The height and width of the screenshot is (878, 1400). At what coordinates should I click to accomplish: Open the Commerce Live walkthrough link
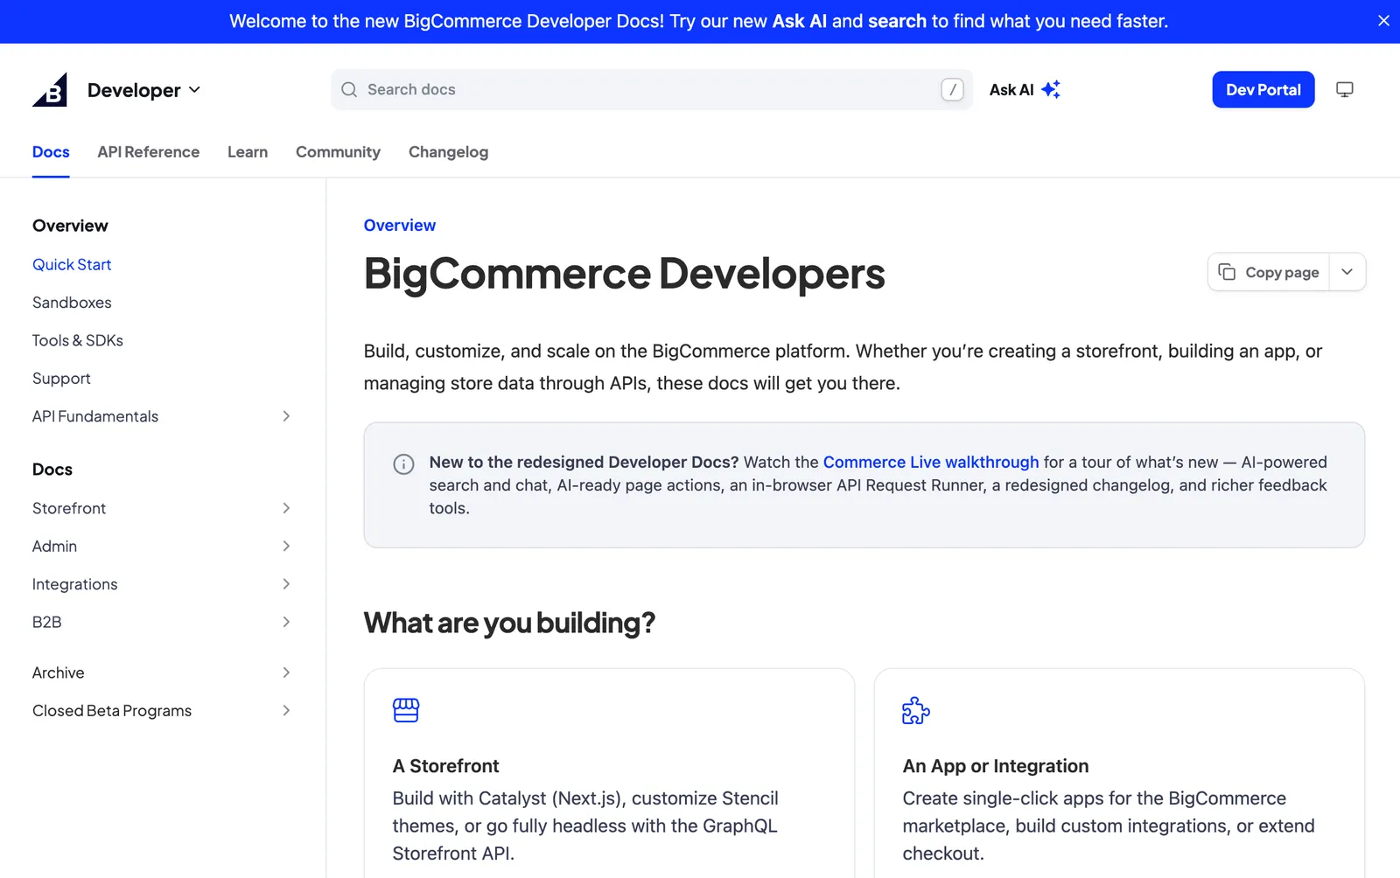pyautogui.click(x=931, y=462)
